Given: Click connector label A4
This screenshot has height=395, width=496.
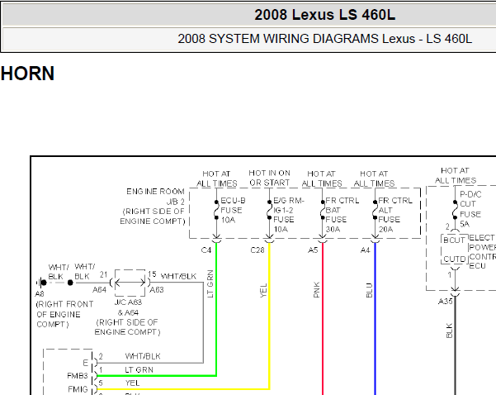Looking at the screenshot, I should pyautogui.click(x=365, y=250).
